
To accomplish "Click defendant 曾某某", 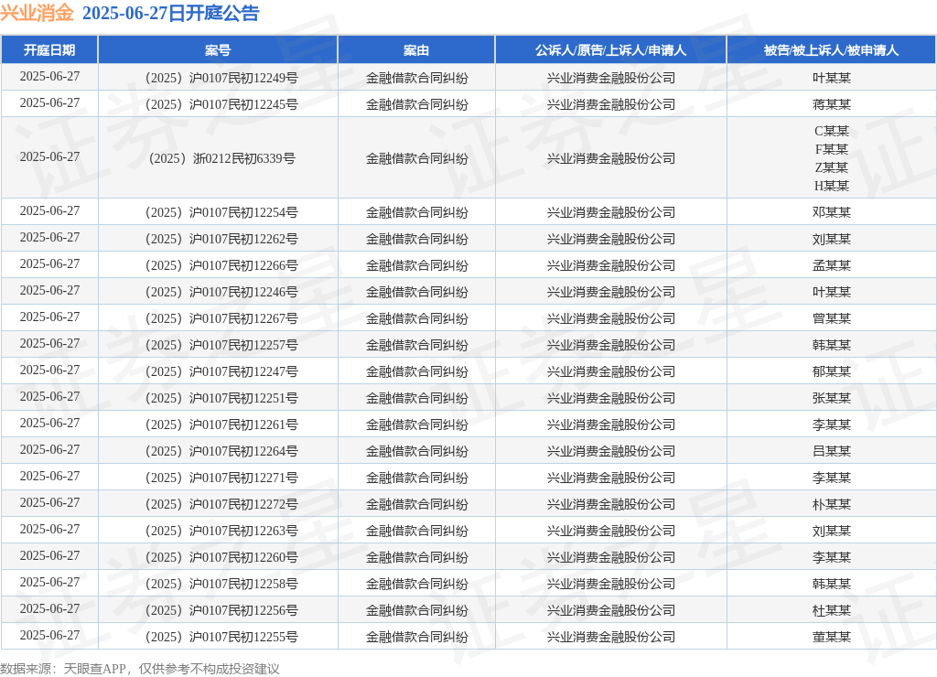I will pyautogui.click(x=831, y=318).
